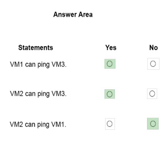Viewport: 166px width, 142px height.
Task: Click the word 'VM1' in first statement
Action: coord(16,64)
